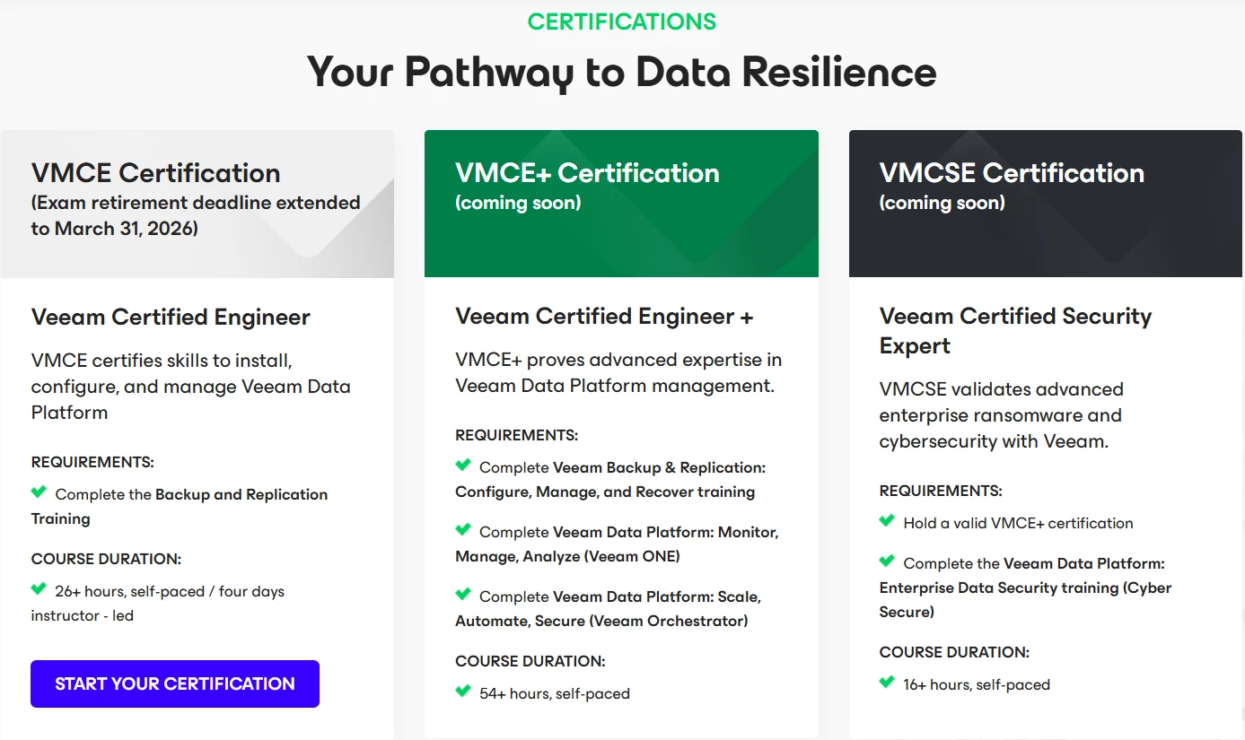Click checkmark beside 16+ hours, self-paced
This screenshot has height=740, width=1245.
tap(887, 682)
